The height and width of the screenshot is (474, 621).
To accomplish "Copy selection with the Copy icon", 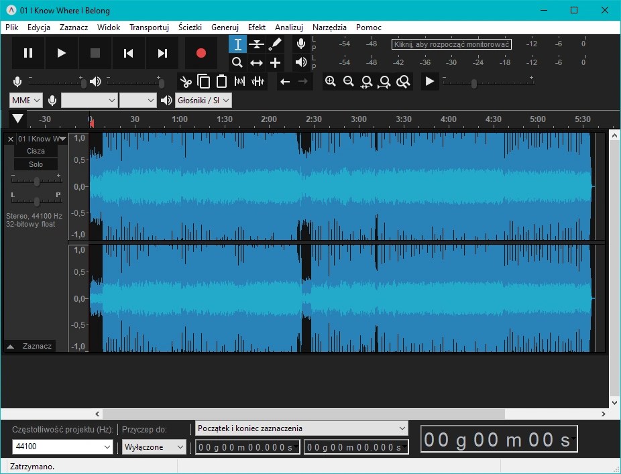I will (x=204, y=82).
